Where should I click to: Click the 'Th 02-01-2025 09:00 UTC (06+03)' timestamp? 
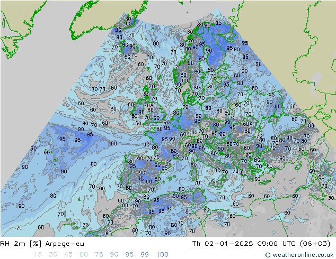click(261, 244)
